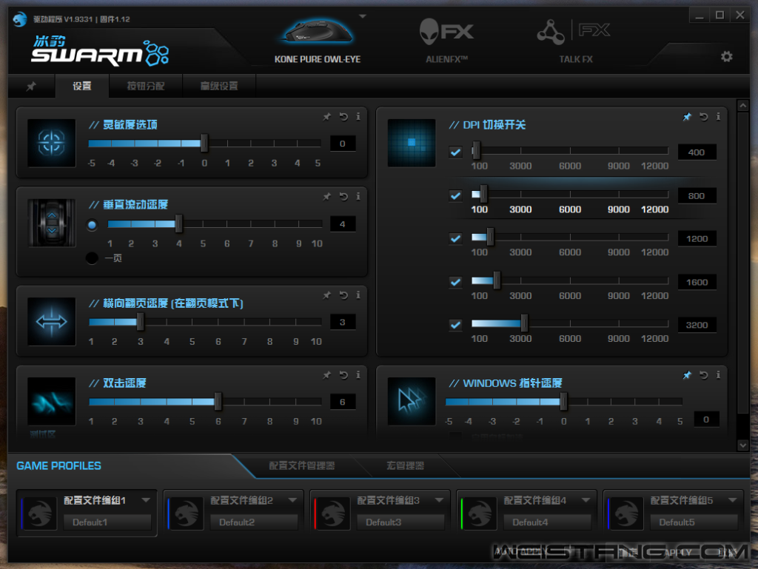758x569 pixels.
Task: Select the KONE PURE OWL-EYE device
Action: (318, 41)
